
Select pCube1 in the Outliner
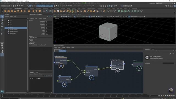[x=16, y=28]
